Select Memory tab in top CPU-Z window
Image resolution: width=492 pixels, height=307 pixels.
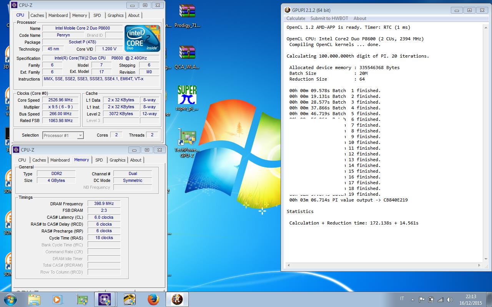[80, 15]
